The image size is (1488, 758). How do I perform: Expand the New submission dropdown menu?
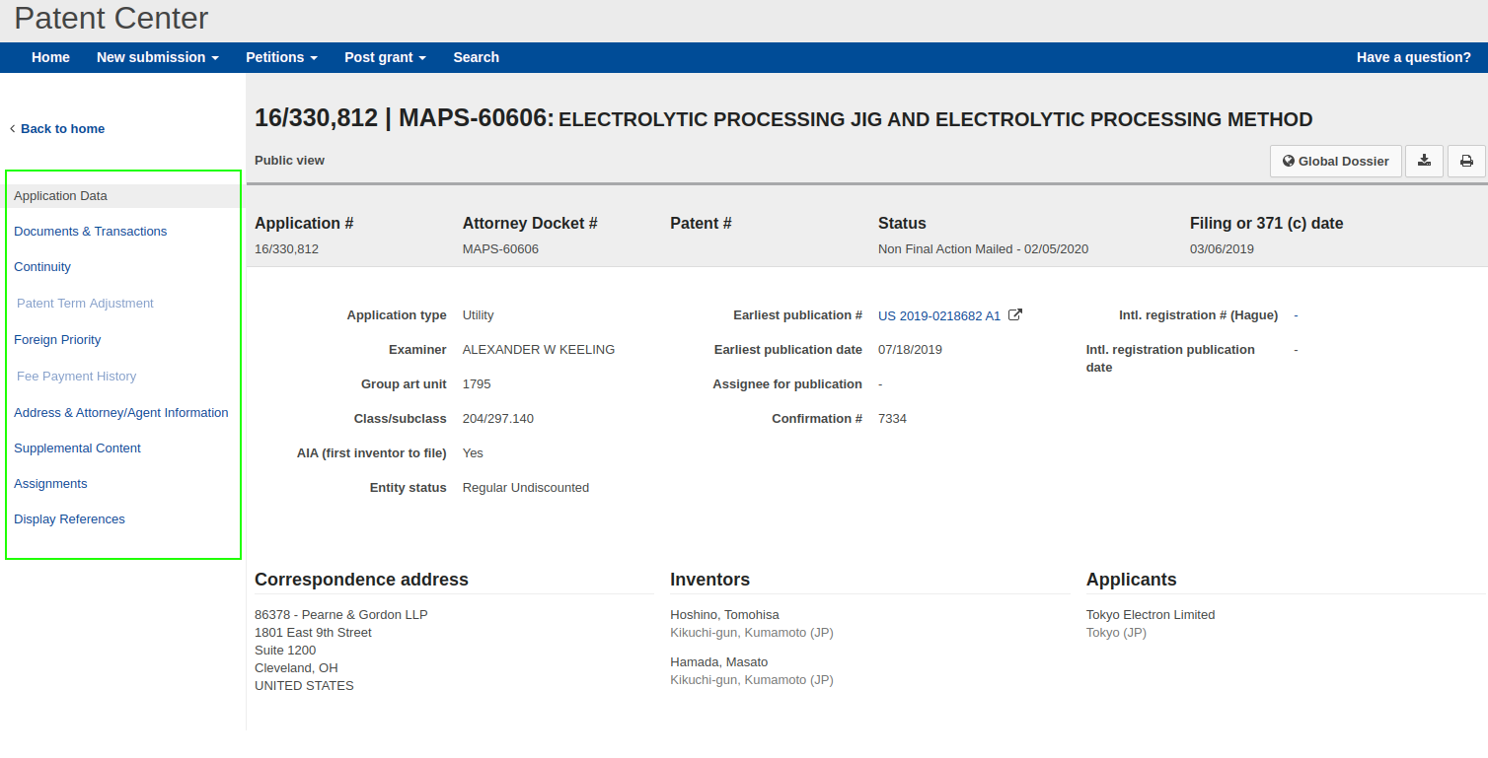[x=157, y=57]
